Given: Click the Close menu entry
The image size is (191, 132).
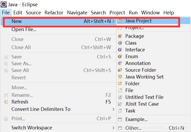Looking at the screenshot, I should 59,39.
